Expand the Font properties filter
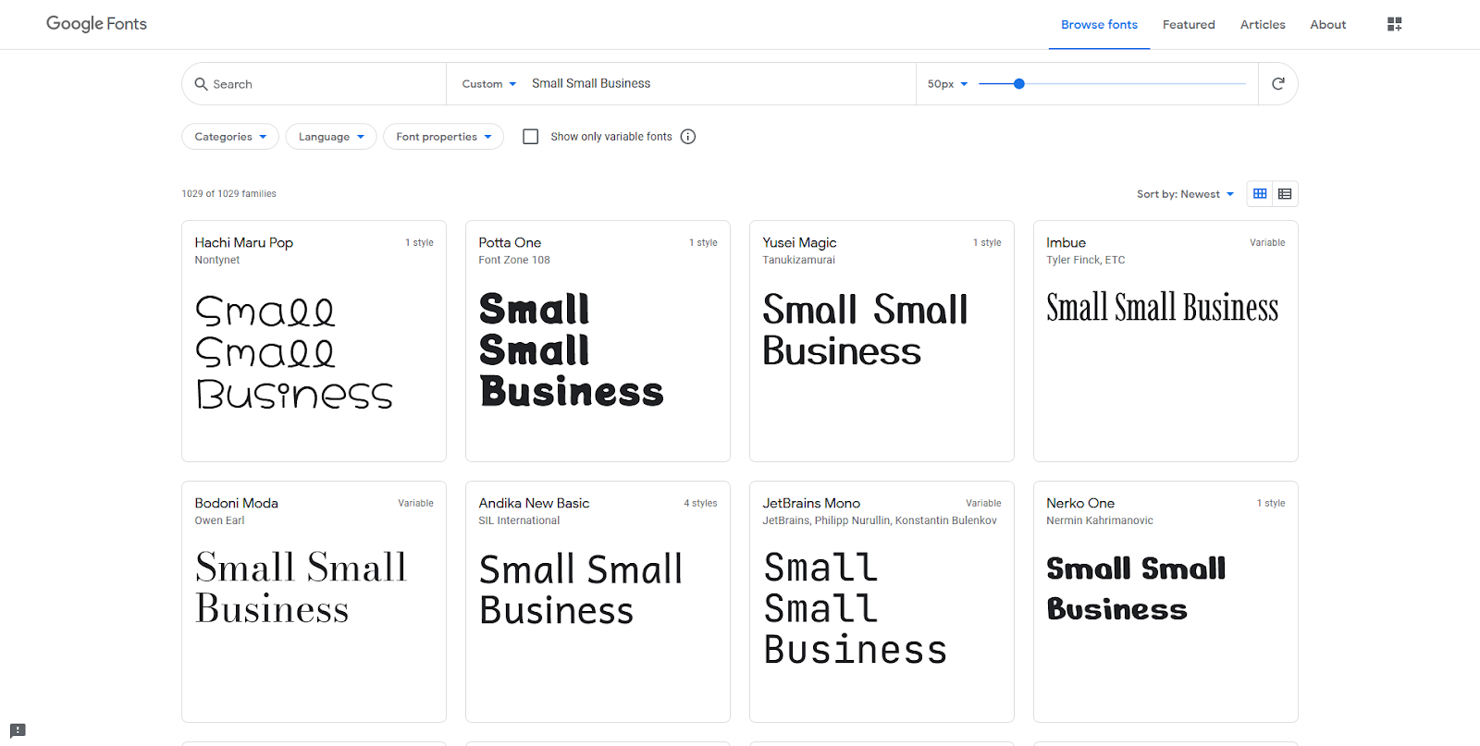The width and height of the screenshot is (1480, 746). point(444,137)
